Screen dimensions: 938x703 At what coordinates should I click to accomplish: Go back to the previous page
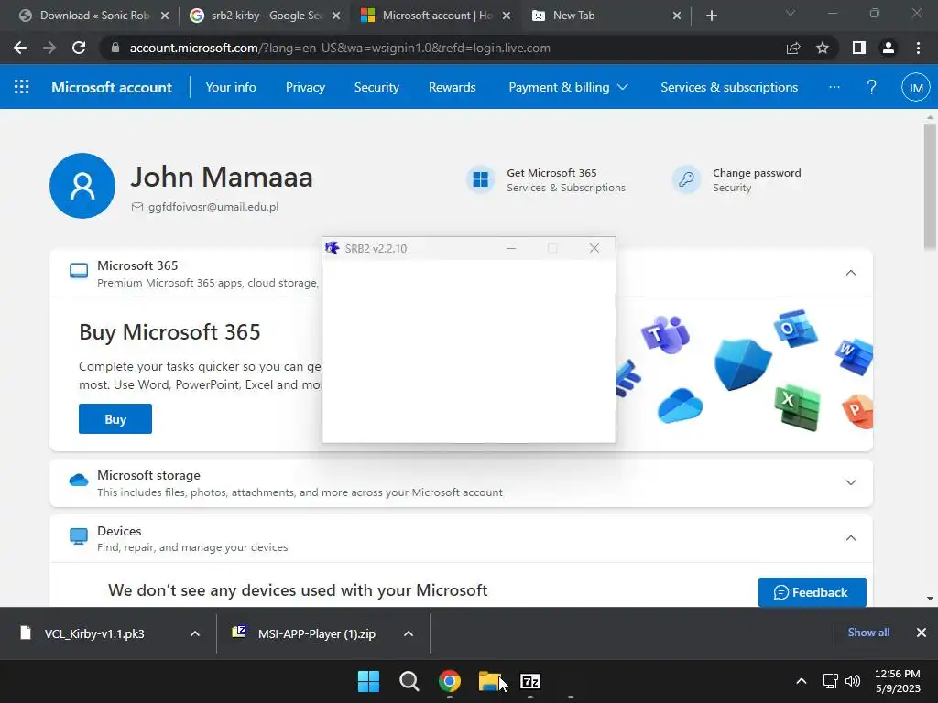(20, 48)
